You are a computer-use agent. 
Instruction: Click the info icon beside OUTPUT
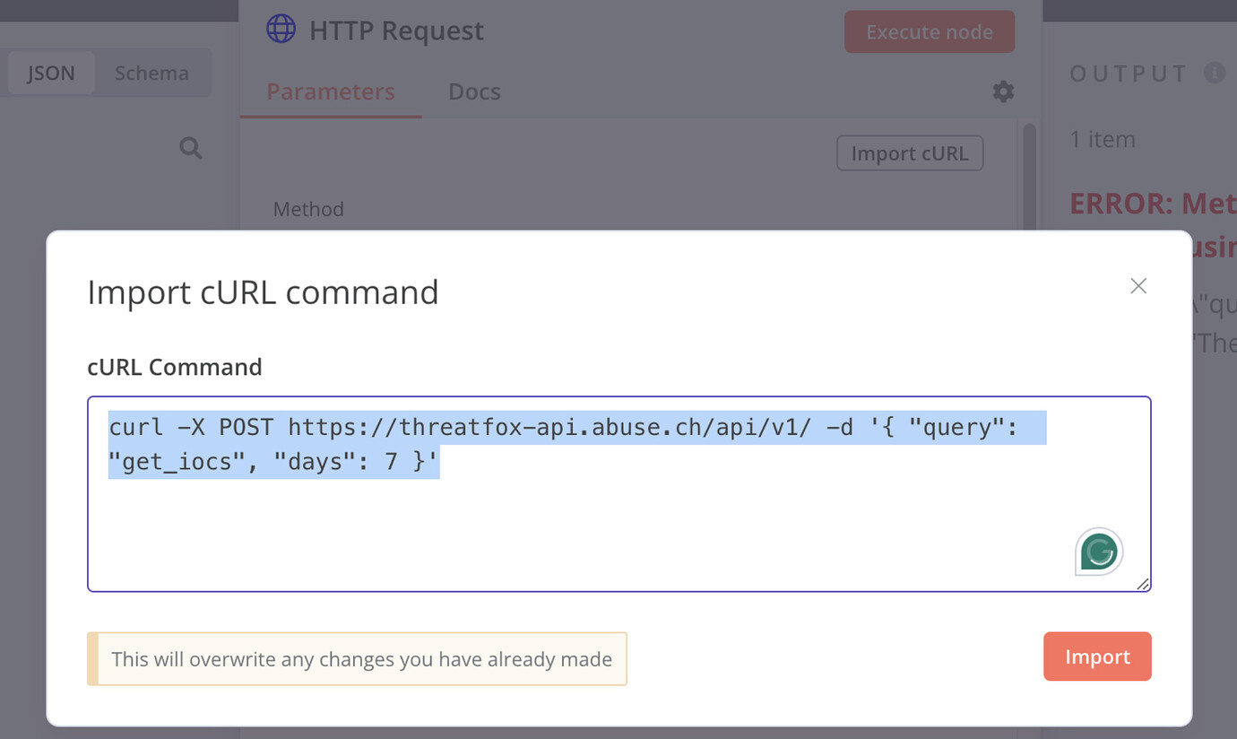click(1215, 73)
